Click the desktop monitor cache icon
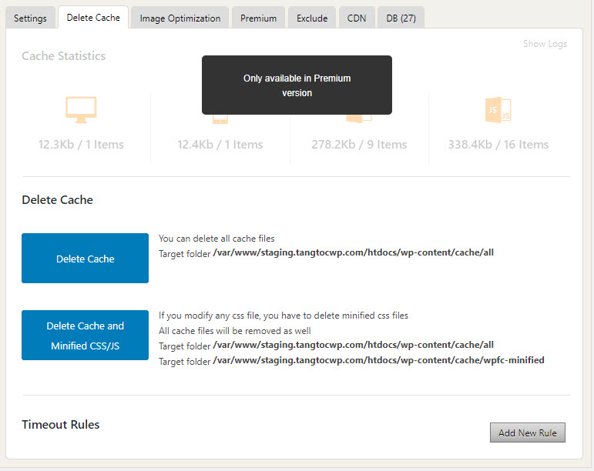 81,110
